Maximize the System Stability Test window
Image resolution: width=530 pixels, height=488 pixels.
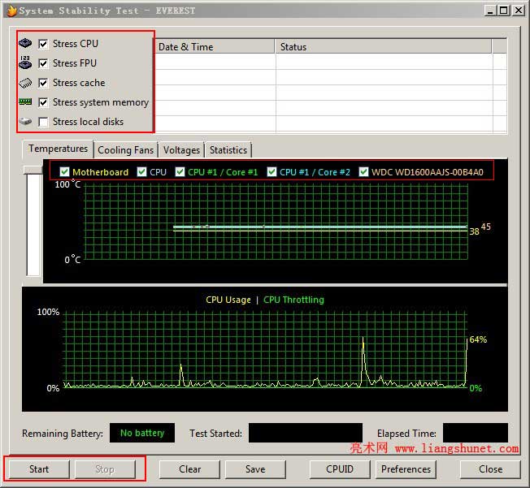click(x=504, y=11)
